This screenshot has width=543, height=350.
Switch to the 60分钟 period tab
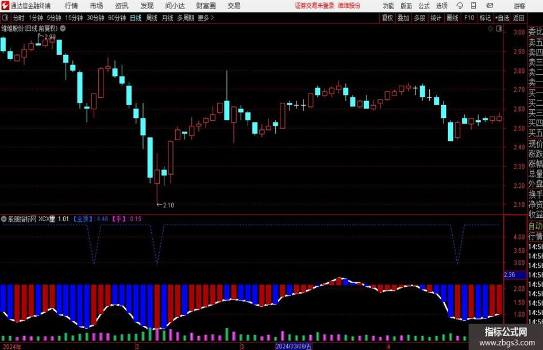click(117, 18)
